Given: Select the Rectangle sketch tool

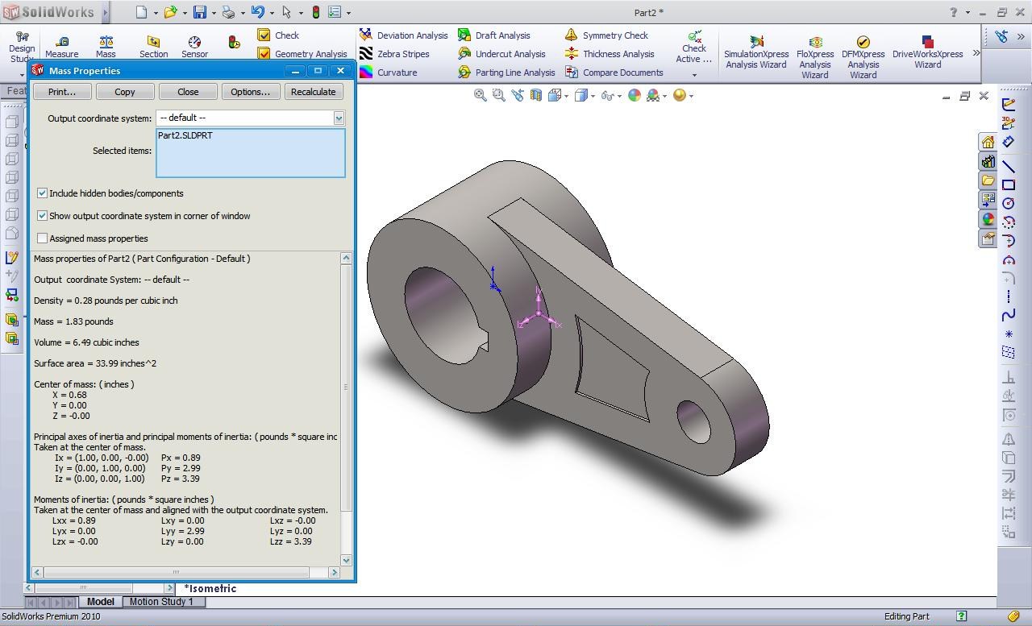Looking at the screenshot, I should click(x=1009, y=184).
